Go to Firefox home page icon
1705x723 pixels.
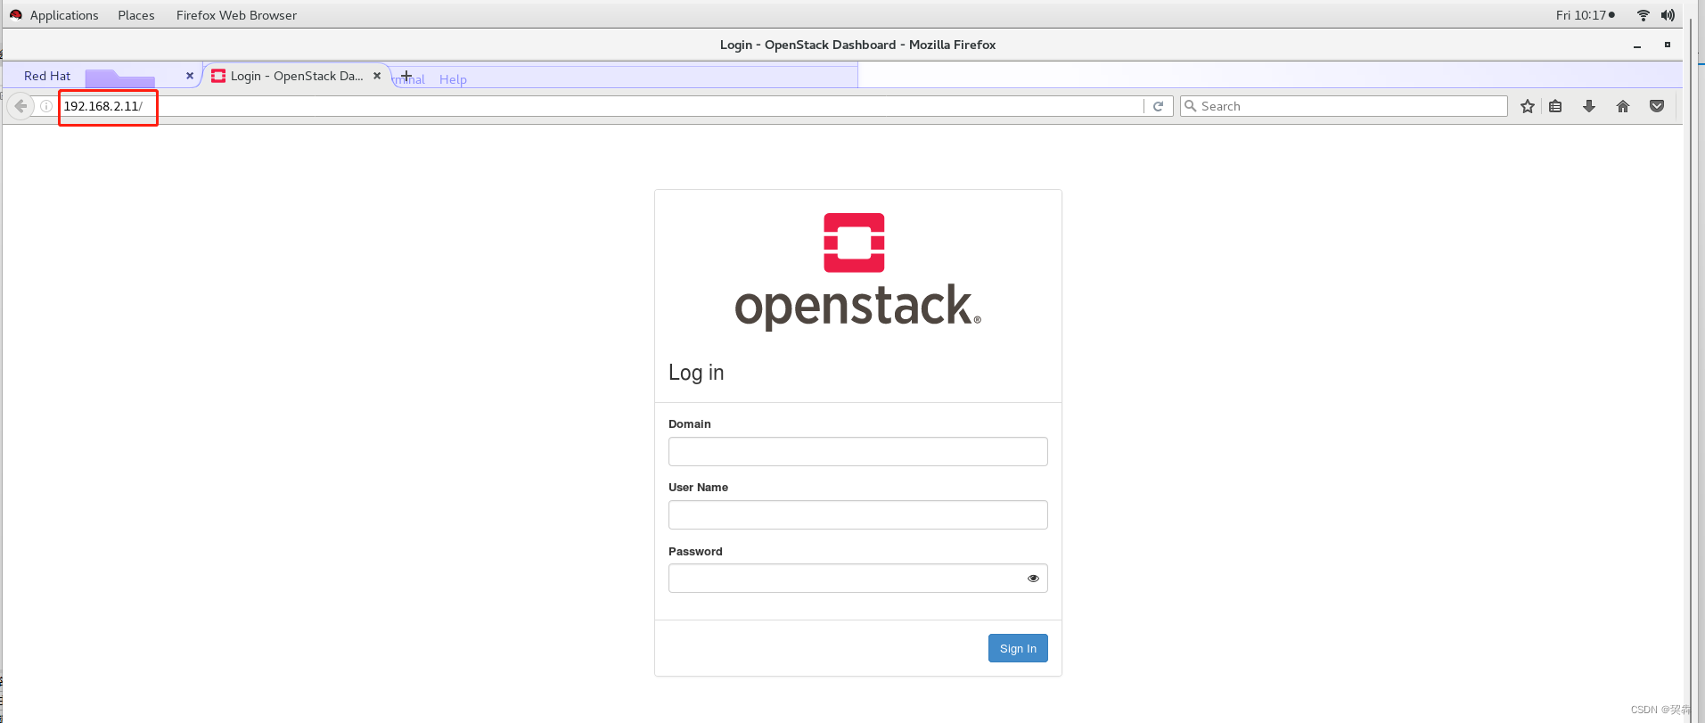[x=1623, y=106]
